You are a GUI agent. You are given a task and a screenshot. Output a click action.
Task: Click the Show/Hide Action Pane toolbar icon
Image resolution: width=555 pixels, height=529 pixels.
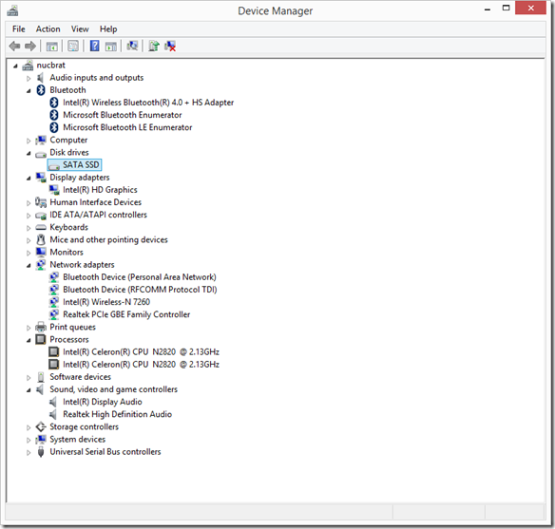(x=111, y=46)
